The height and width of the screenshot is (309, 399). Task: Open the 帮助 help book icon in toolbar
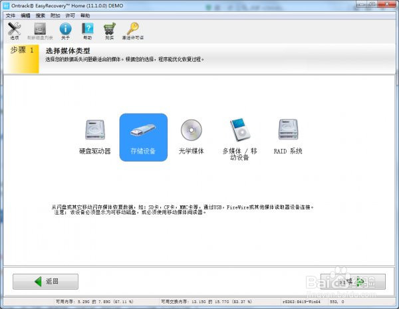tap(88, 31)
